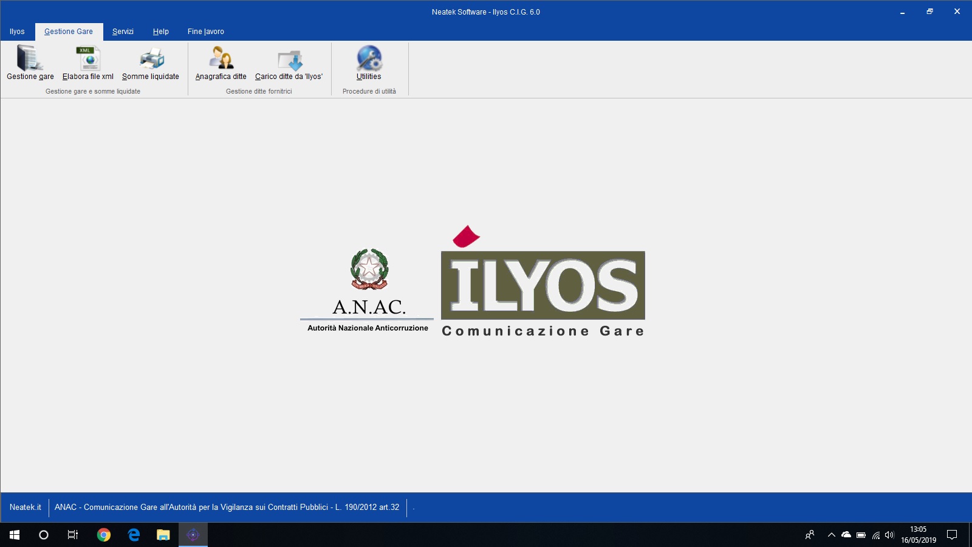Open the Servizi tab
This screenshot has height=547, width=972.
[x=123, y=32]
